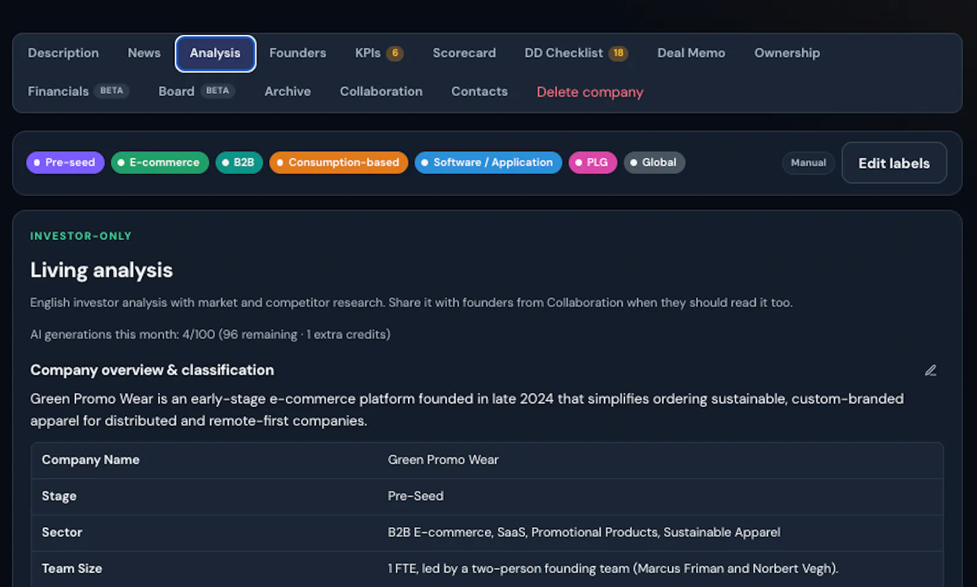Click the Living analysis heading
Image resolution: width=977 pixels, height=587 pixels.
click(101, 270)
